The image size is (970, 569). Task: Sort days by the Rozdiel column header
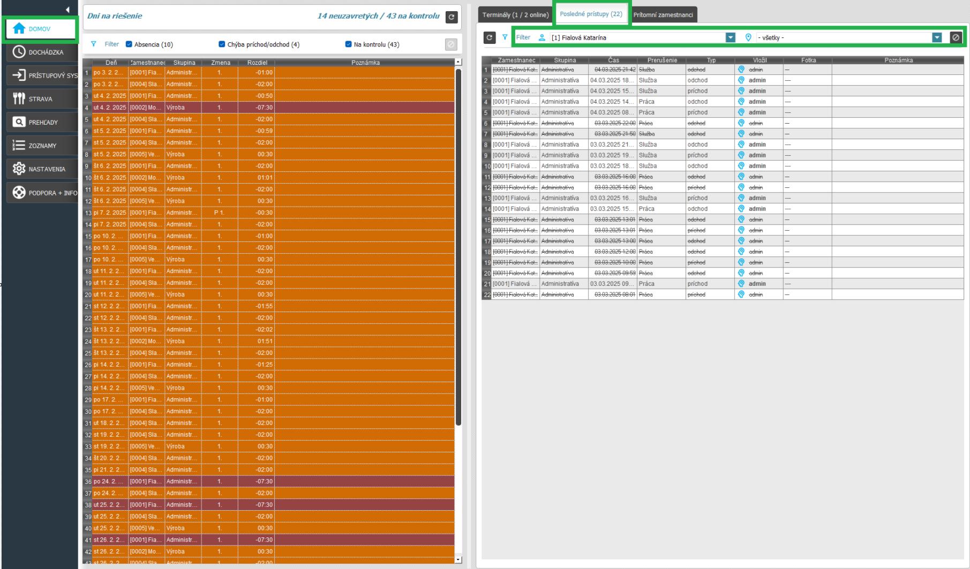[257, 63]
